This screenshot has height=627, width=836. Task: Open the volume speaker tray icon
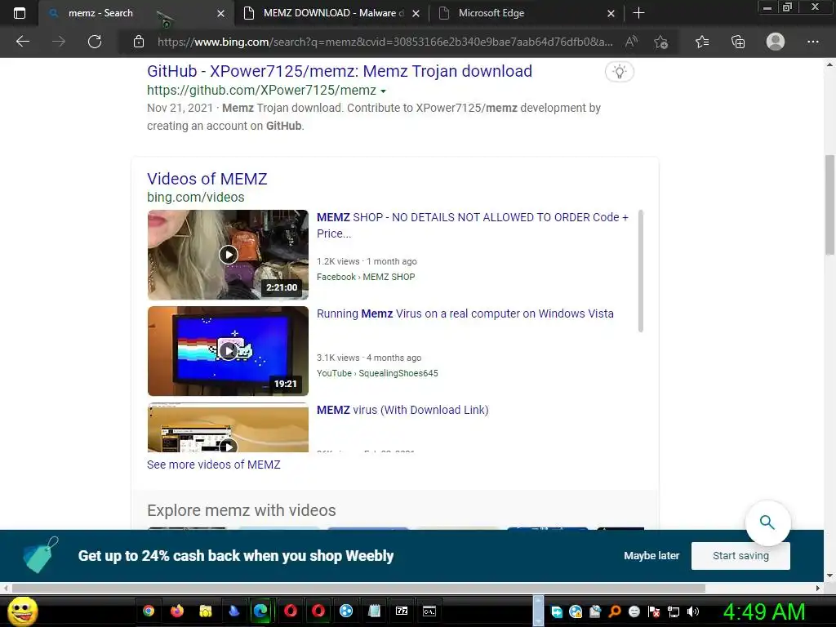[x=692, y=611]
